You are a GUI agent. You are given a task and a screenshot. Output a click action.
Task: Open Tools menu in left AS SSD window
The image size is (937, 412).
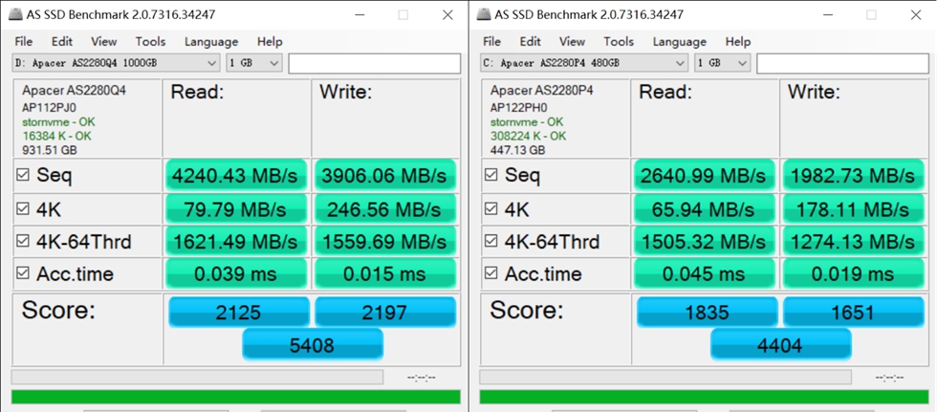tap(150, 42)
